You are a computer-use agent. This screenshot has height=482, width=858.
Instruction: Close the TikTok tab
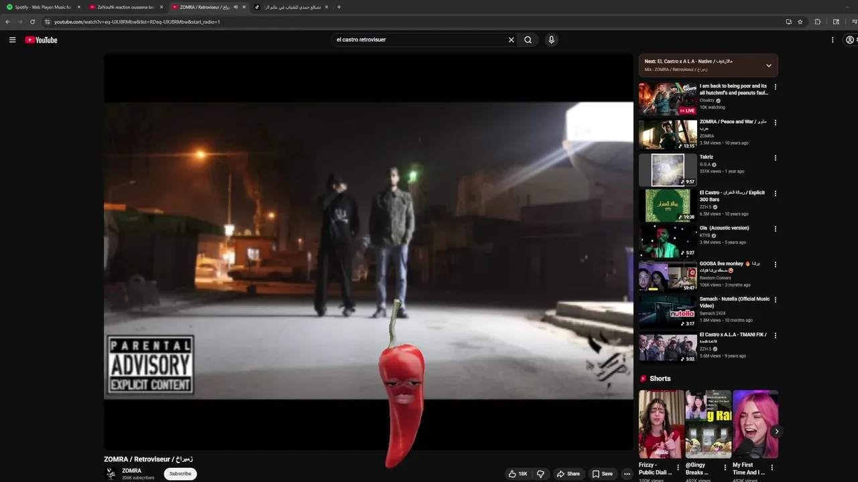326,7
